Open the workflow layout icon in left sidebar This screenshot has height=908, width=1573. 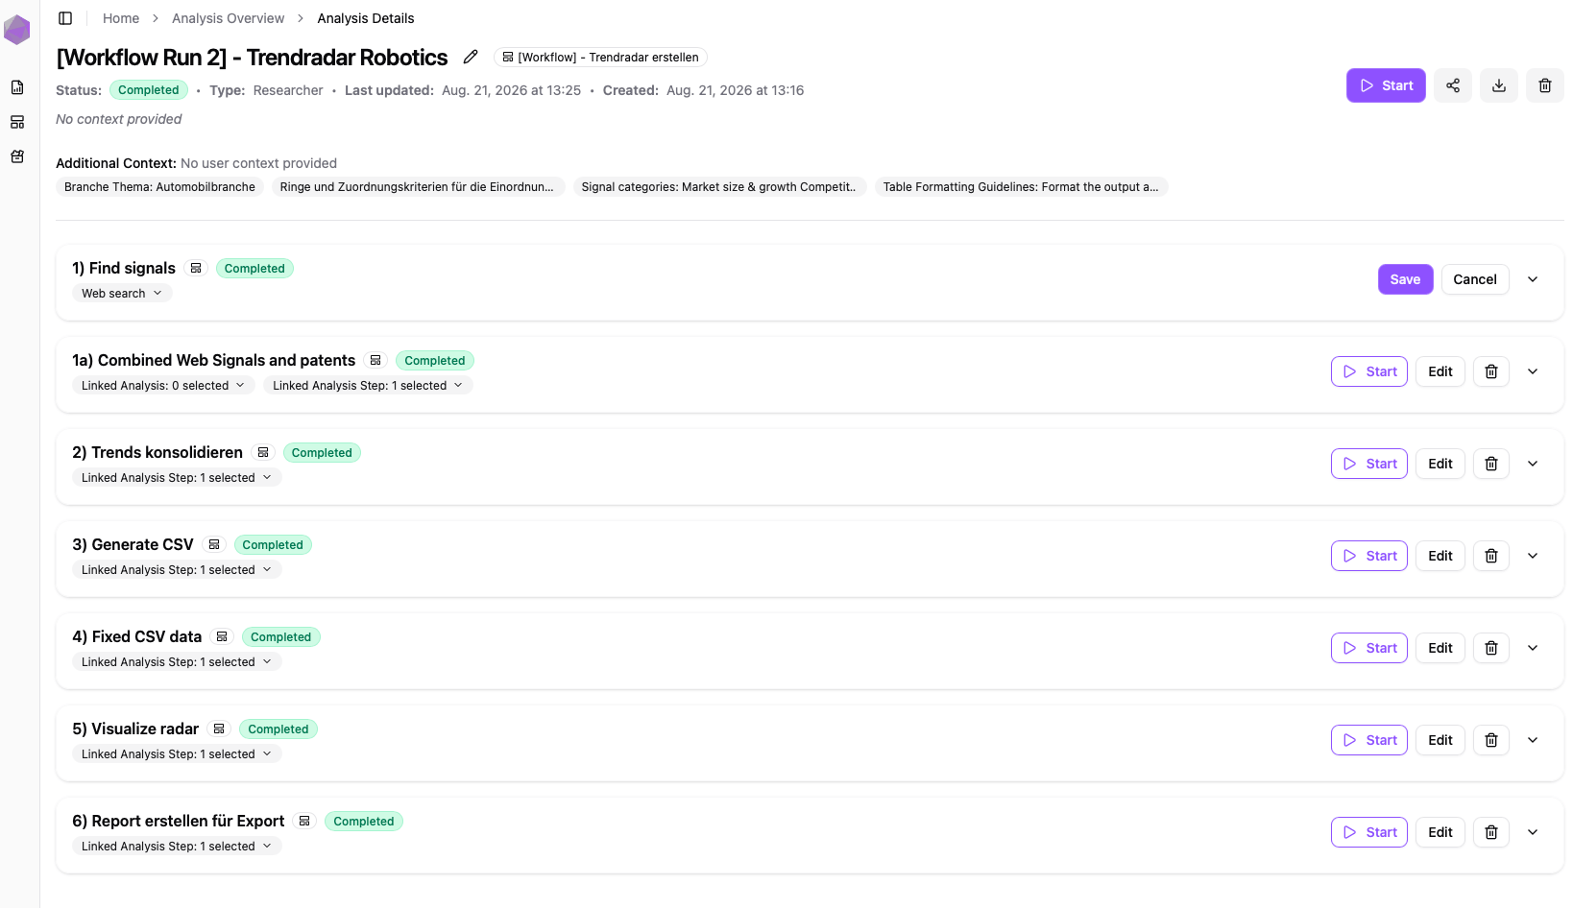[17, 122]
